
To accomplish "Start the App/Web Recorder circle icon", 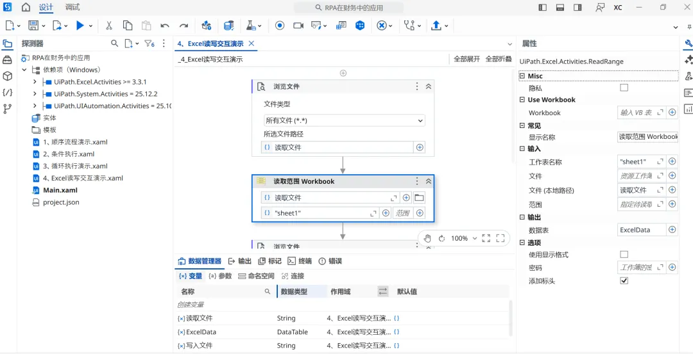I will 279,26.
